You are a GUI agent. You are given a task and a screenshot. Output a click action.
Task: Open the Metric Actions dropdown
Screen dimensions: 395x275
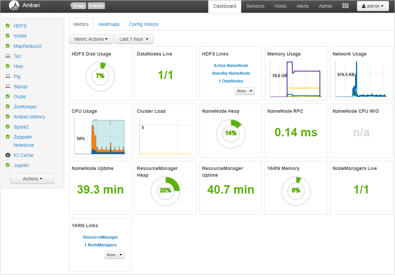(x=91, y=39)
